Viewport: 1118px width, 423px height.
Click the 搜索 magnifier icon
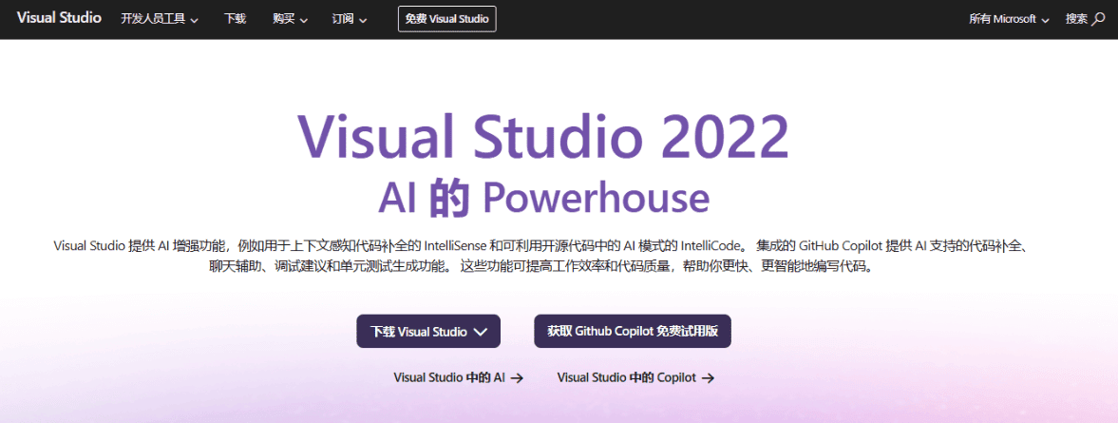click(x=1098, y=19)
